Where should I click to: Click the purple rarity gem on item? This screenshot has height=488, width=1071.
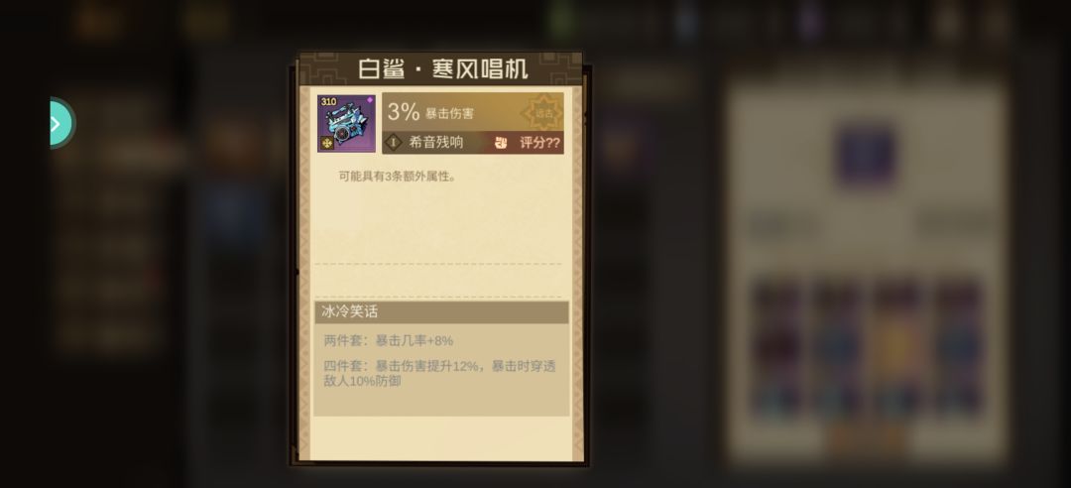(370, 100)
